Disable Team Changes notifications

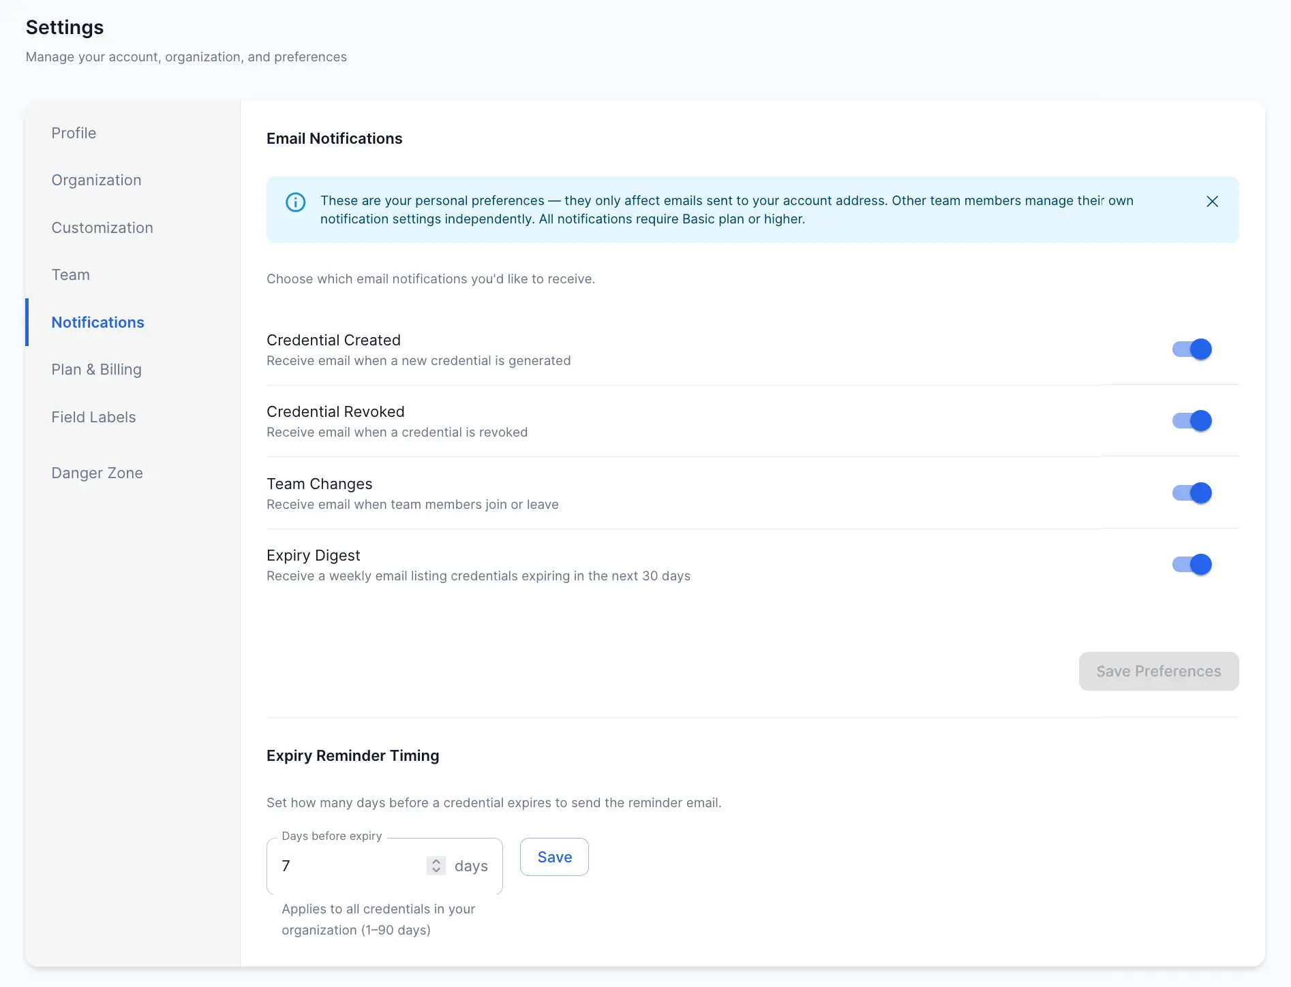tap(1191, 492)
